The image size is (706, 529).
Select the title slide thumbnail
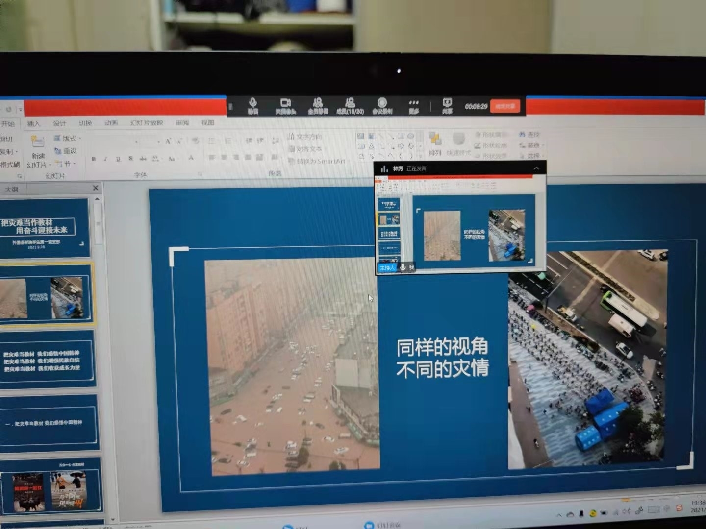pyautogui.click(x=44, y=228)
